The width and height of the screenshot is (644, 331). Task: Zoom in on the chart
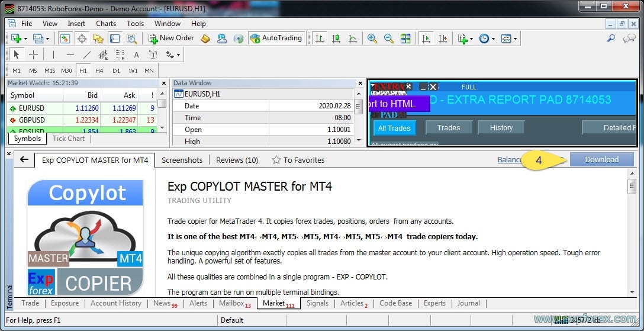point(372,38)
